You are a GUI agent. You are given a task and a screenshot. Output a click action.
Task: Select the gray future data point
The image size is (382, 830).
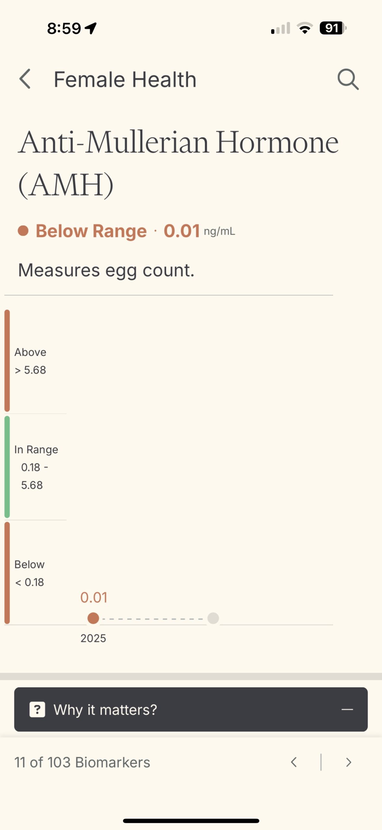213,618
